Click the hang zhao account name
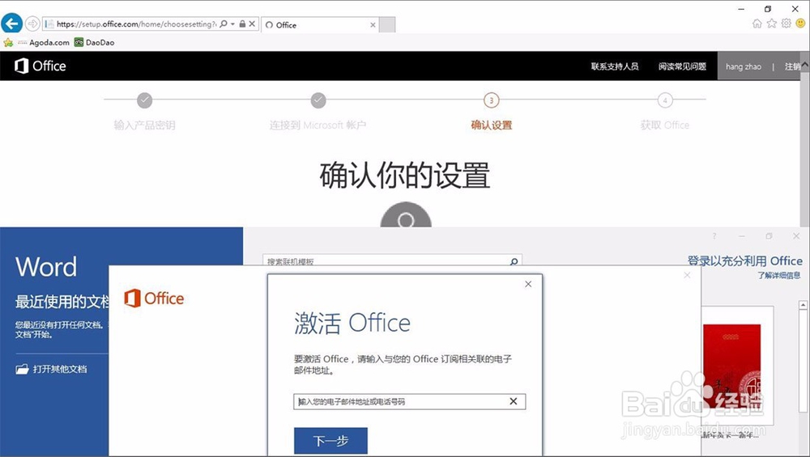The image size is (810, 457). [x=743, y=66]
